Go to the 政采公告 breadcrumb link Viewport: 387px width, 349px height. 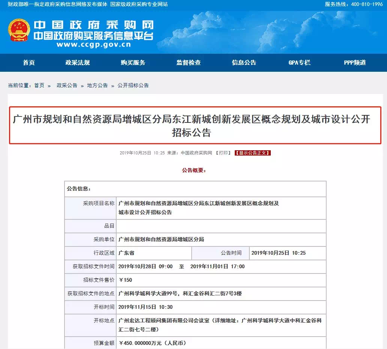coord(67,86)
